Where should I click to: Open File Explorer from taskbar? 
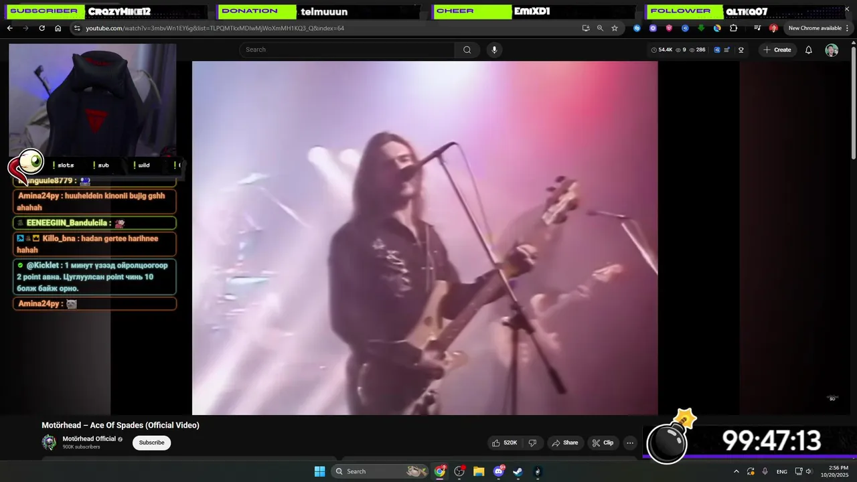(479, 471)
